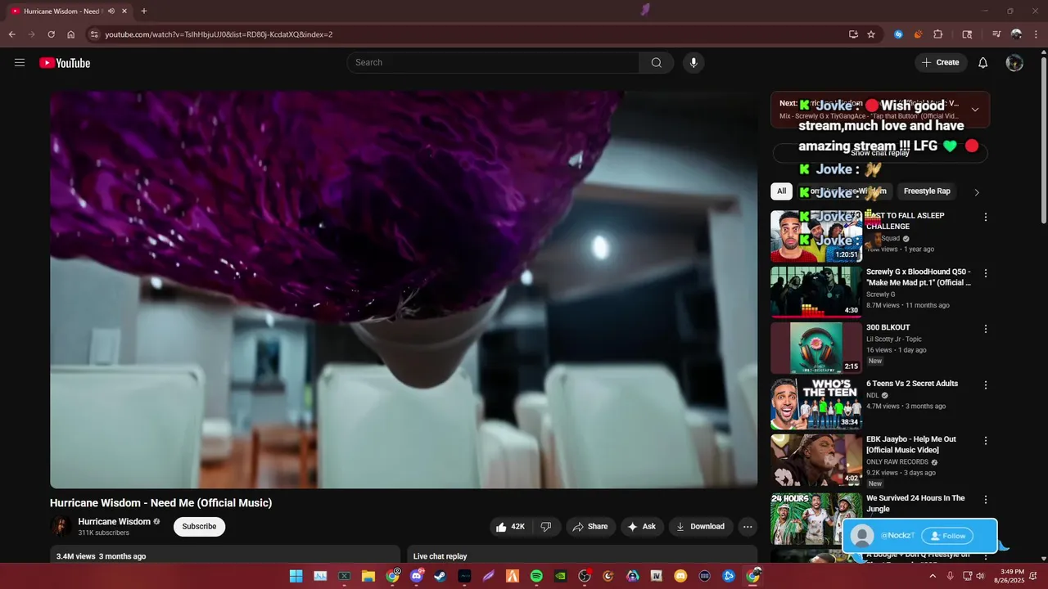Click into the YouTube search box
This screenshot has width=1048, height=589.
493,62
